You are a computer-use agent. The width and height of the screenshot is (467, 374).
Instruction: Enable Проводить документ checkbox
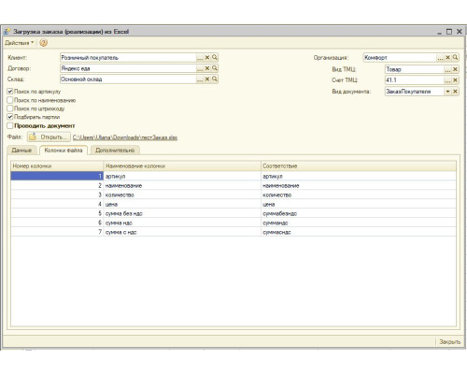coord(10,125)
